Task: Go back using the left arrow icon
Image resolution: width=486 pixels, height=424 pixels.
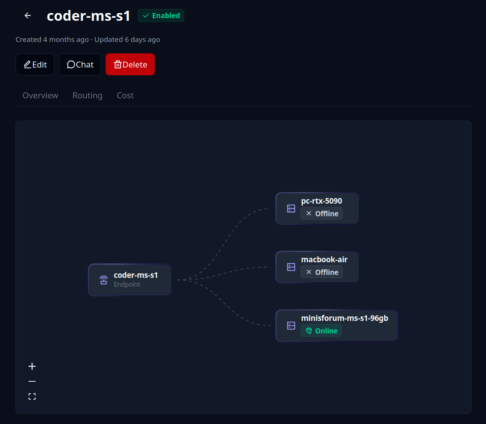Action: 28,16
